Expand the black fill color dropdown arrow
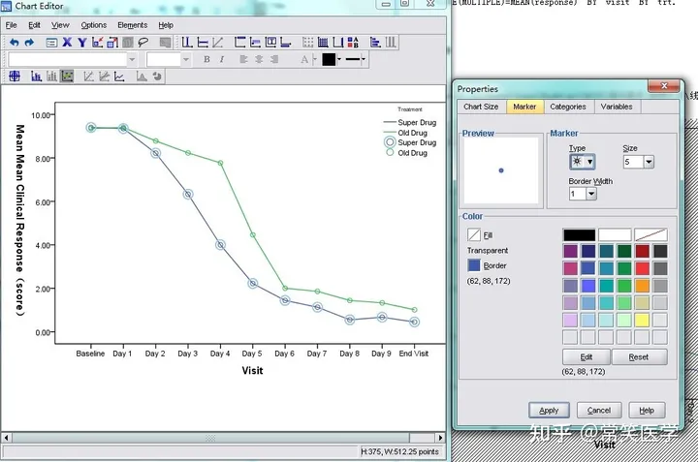Image resolution: width=698 pixels, height=462 pixels. (x=339, y=59)
